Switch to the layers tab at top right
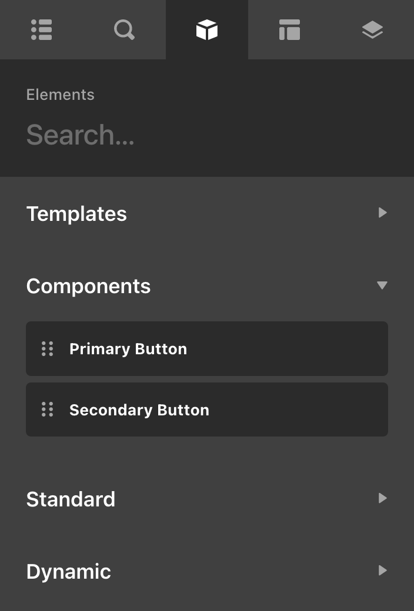The width and height of the screenshot is (414, 611). pos(372,29)
